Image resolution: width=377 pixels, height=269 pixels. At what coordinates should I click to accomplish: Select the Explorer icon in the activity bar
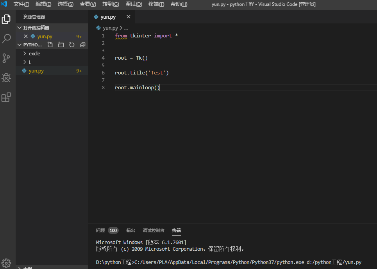pyautogui.click(x=6, y=19)
